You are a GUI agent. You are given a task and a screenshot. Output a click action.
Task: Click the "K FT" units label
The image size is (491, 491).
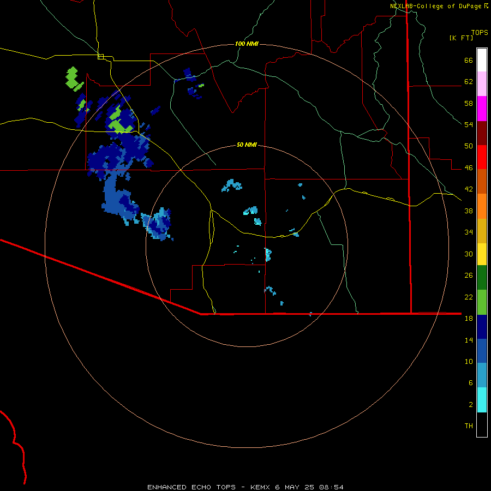(461, 38)
